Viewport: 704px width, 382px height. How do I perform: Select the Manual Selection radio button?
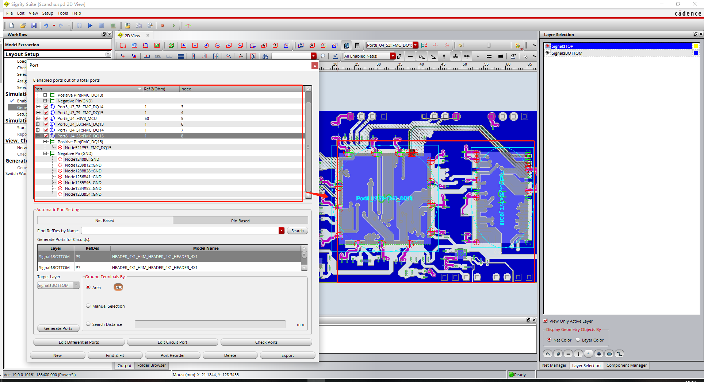[x=88, y=306]
